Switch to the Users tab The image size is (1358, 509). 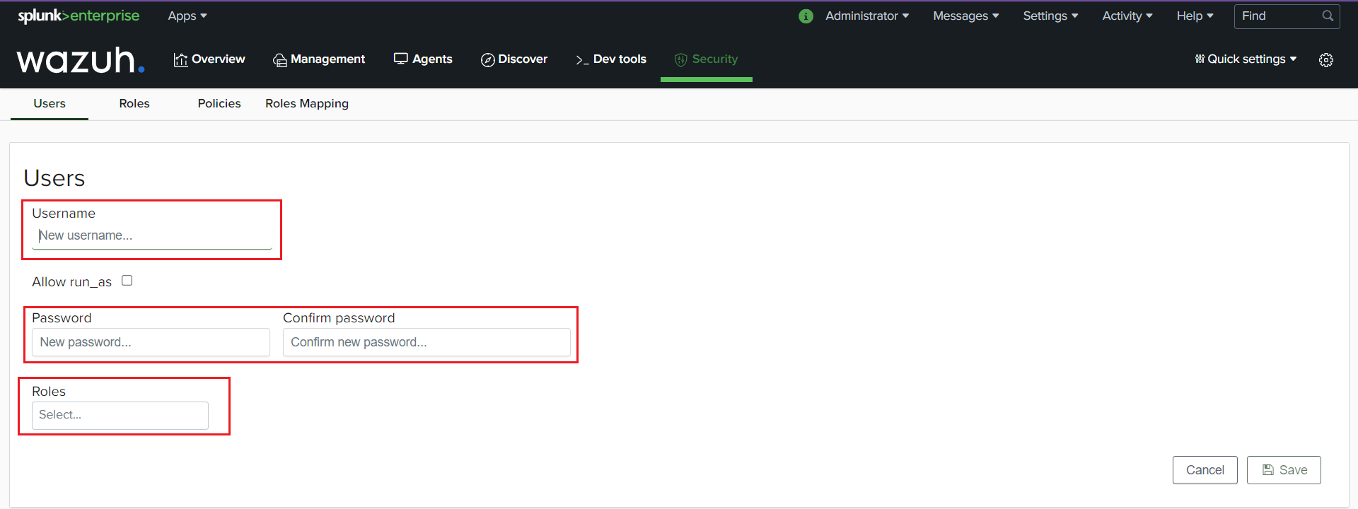(x=50, y=103)
